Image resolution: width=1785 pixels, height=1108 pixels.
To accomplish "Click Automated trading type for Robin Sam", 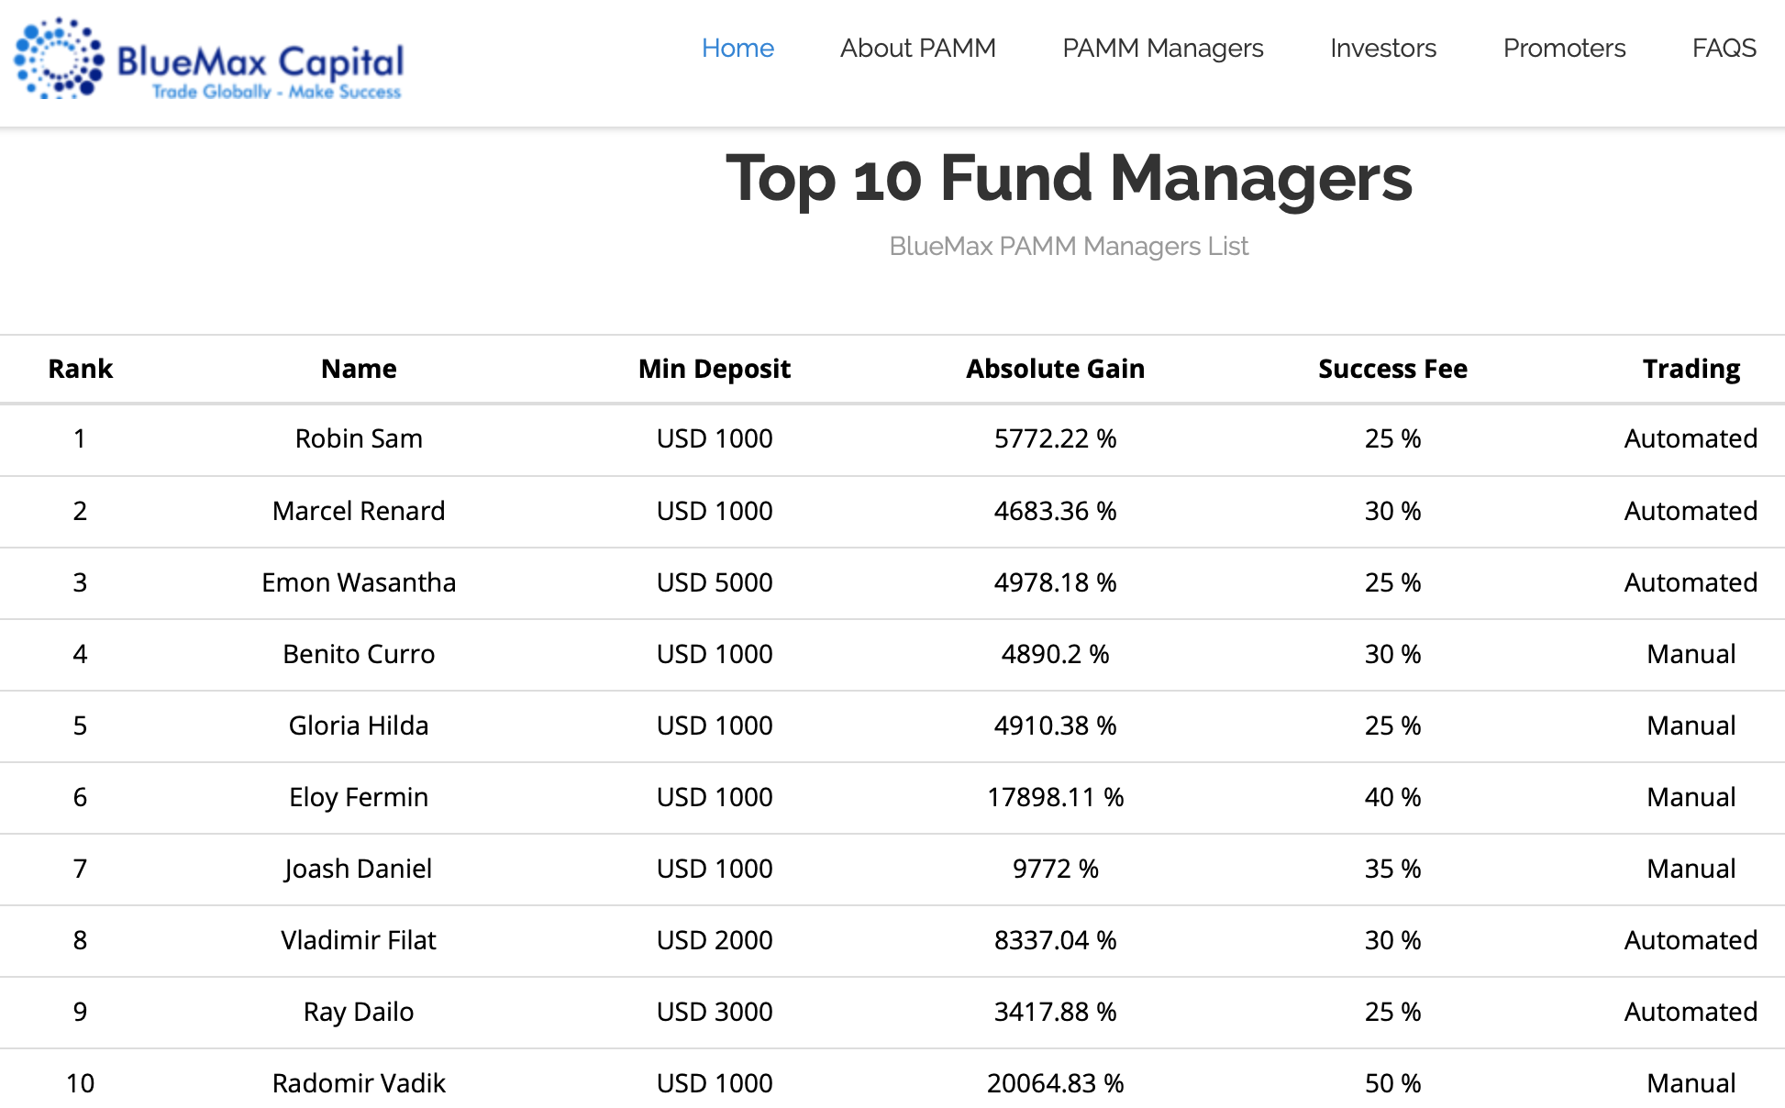I will pyautogui.click(x=1691, y=438).
